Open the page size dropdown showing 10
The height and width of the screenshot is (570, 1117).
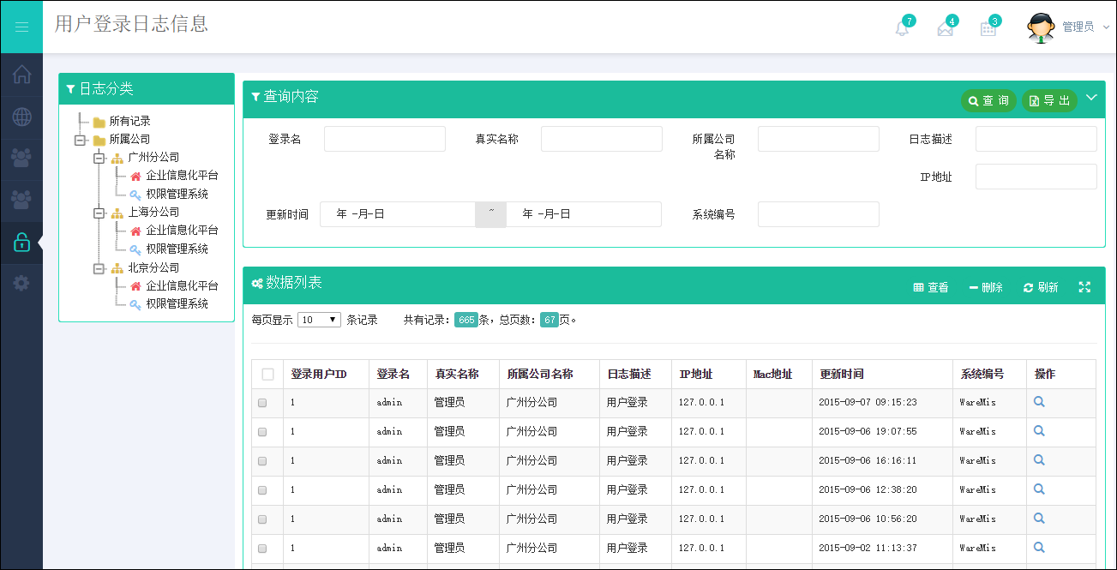click(x=319, y=319)
